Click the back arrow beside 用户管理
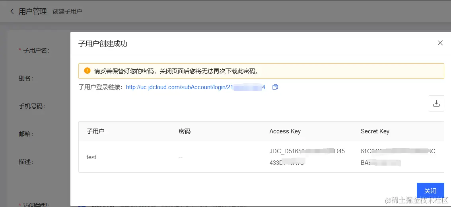 [x=12, y=12]
